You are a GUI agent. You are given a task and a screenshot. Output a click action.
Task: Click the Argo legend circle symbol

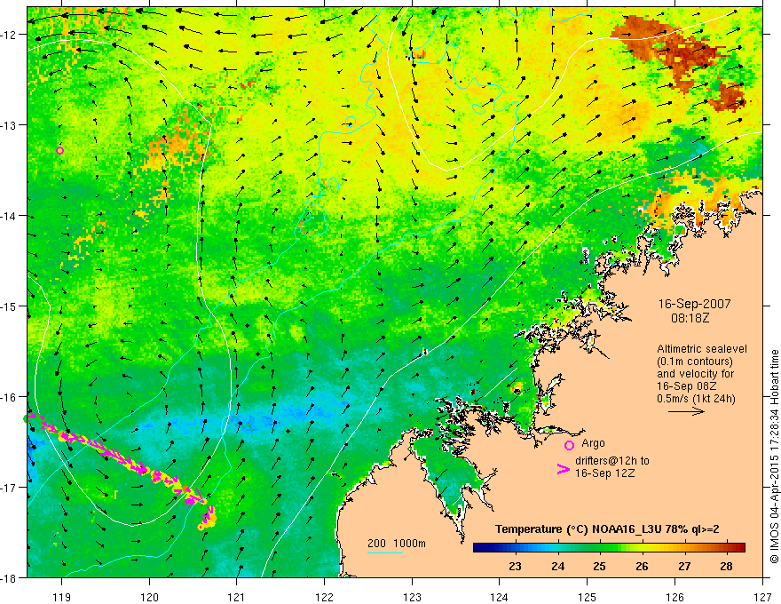(x=569, y=445)
